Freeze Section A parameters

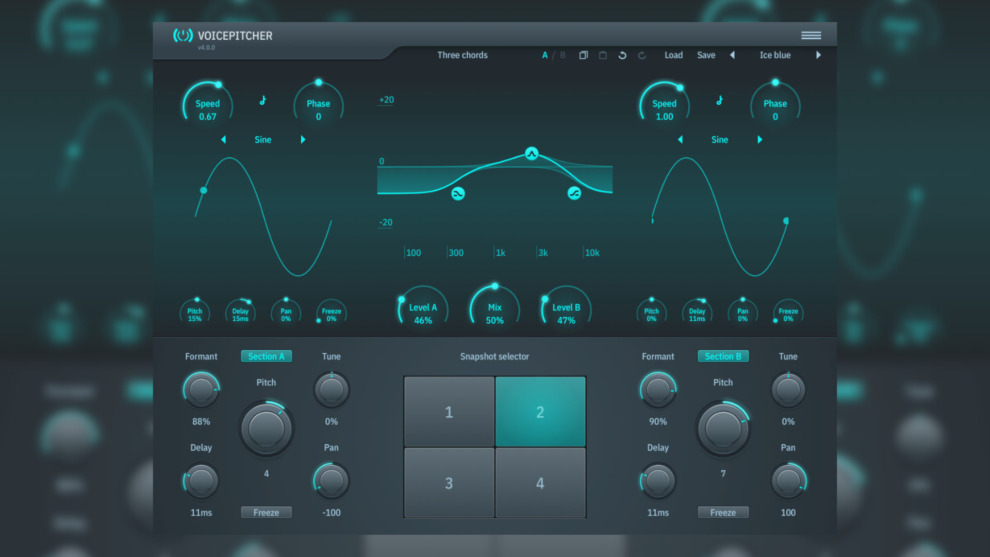(x=266, y=512)
